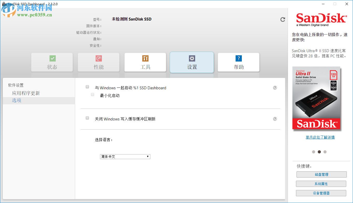The width and height of the screenshot is (353, 203).
Task: Select the second carousel dot indicator
Action: tap(319, 152)
